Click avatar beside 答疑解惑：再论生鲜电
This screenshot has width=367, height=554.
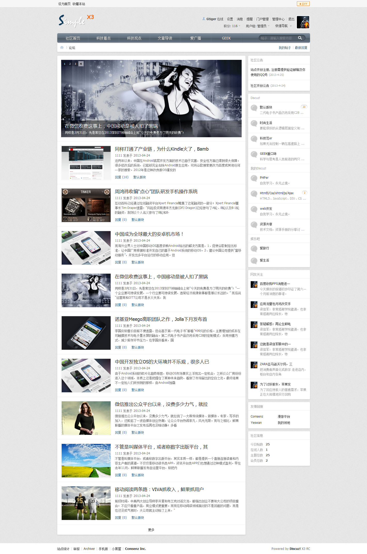tap(254, 325)
